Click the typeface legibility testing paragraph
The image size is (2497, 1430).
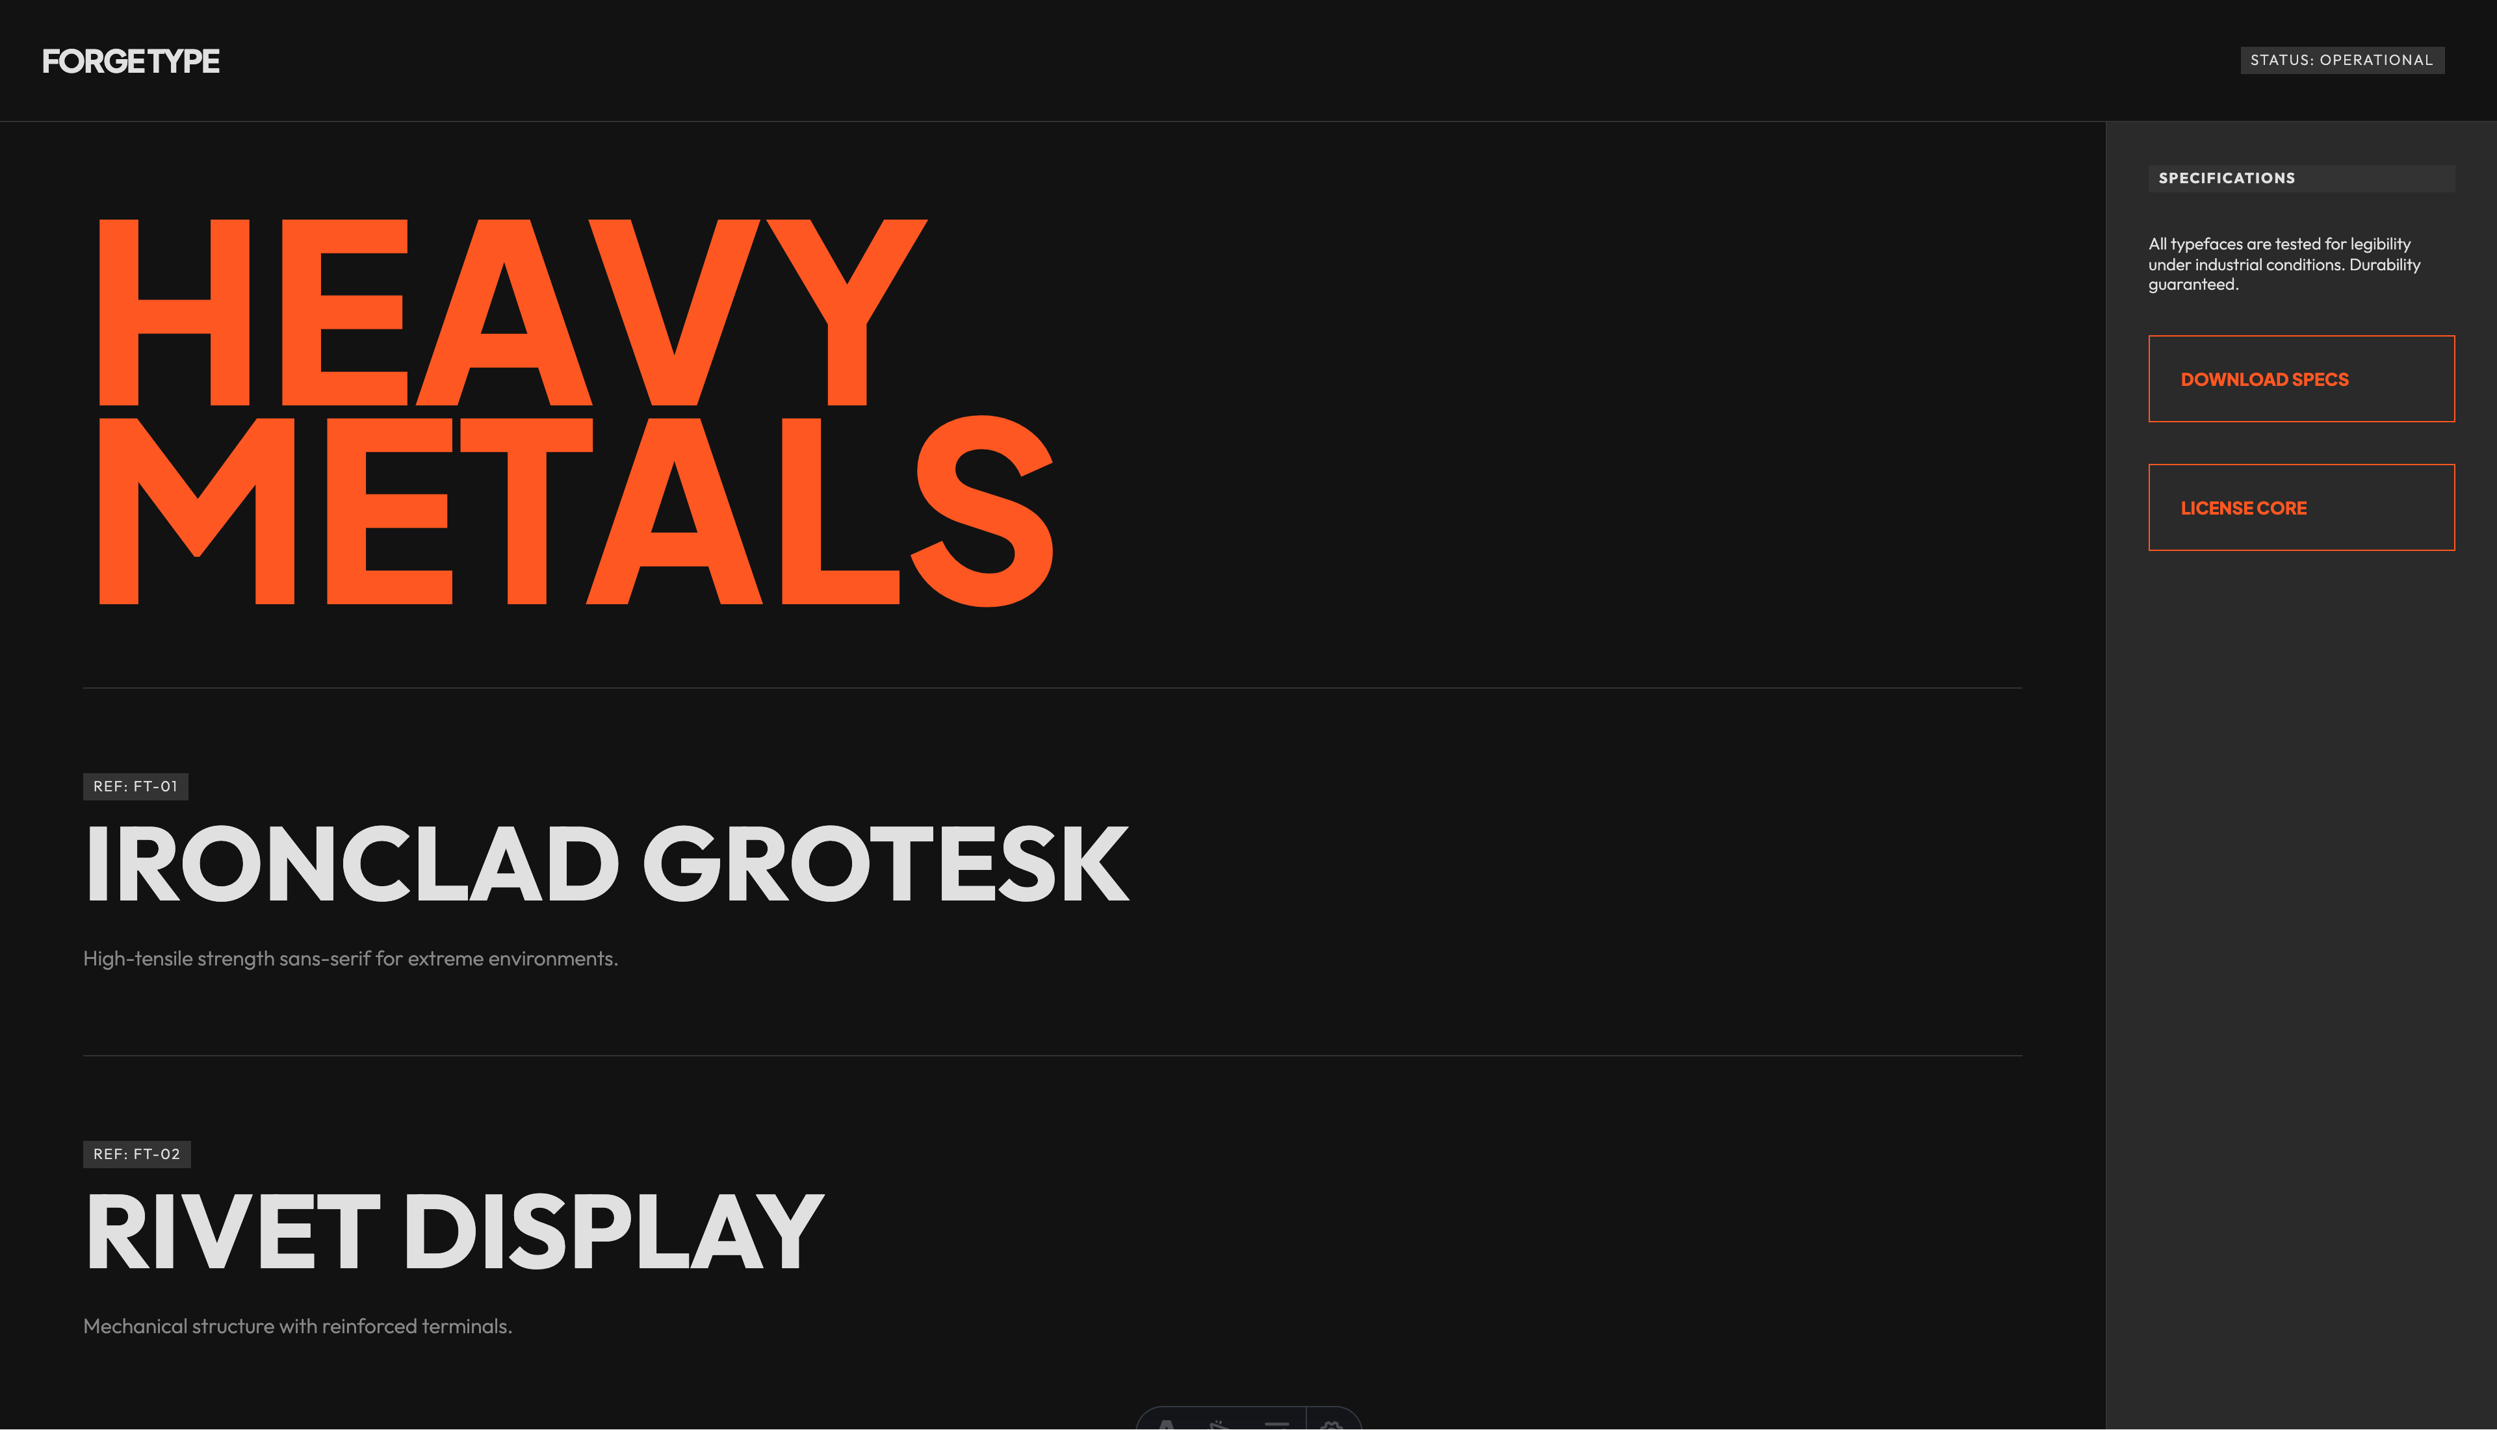pos(2283,264)
